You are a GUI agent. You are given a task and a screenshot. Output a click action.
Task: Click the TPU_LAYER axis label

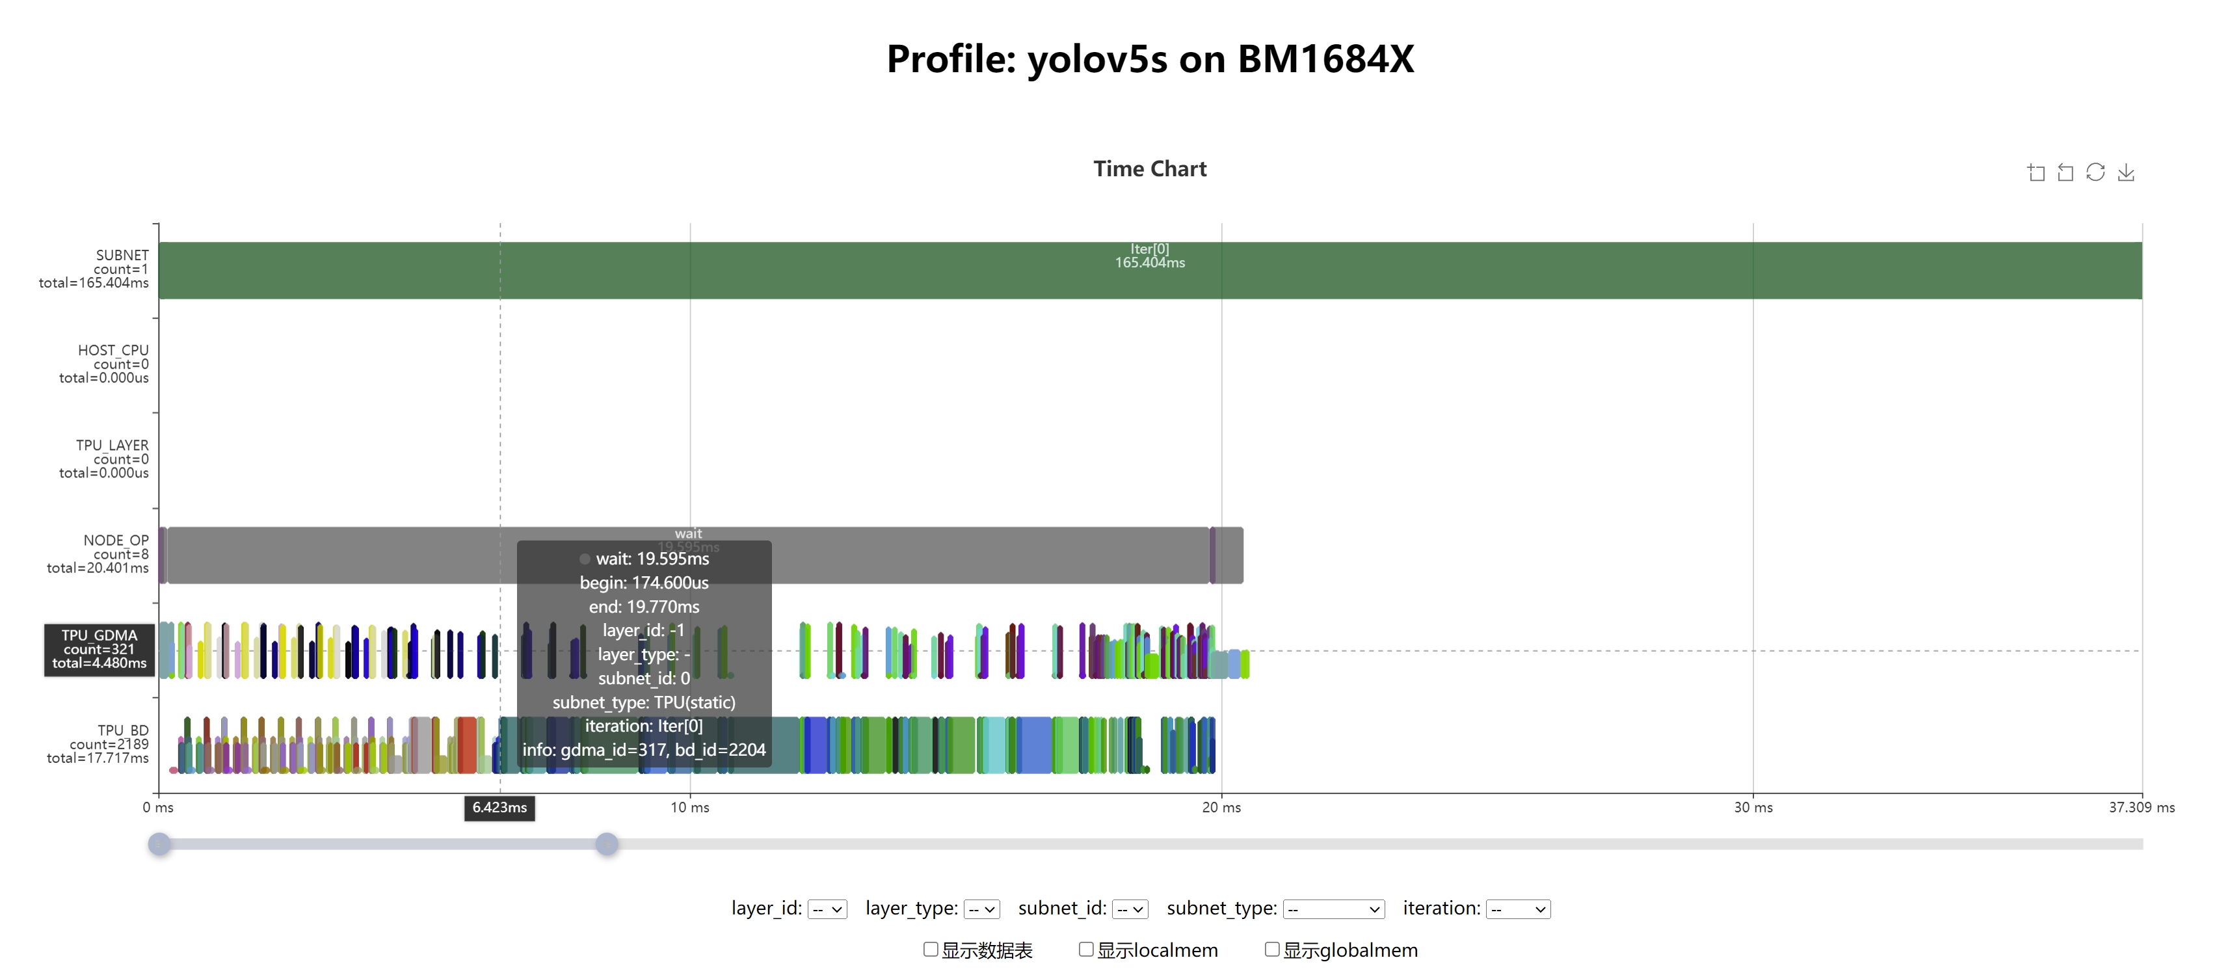(x=104, y=459)
